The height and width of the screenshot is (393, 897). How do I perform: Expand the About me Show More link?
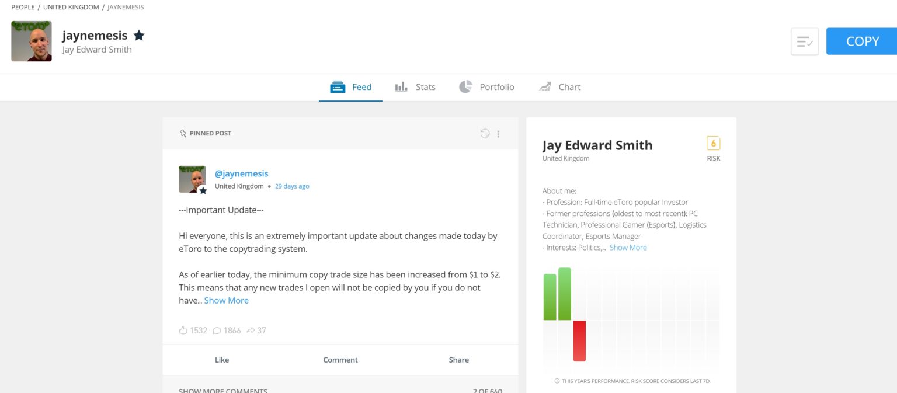628,248
